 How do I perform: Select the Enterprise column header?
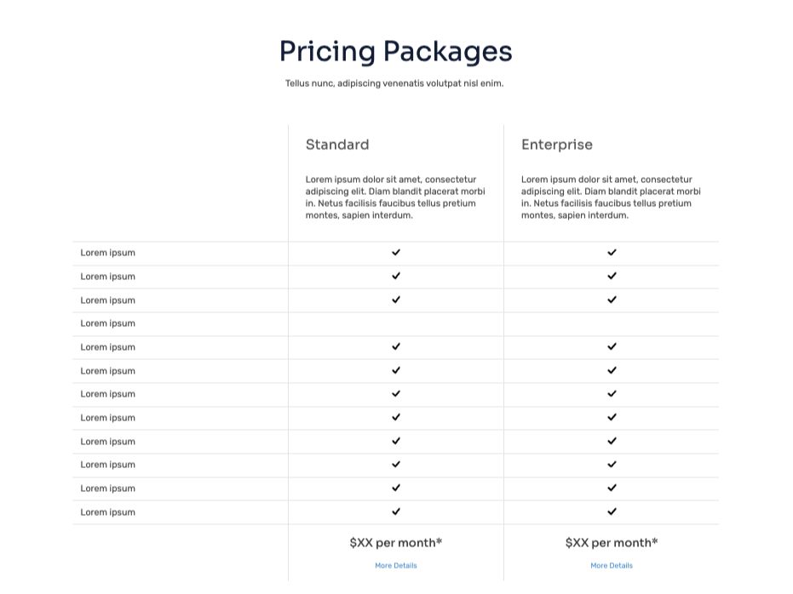557,145
